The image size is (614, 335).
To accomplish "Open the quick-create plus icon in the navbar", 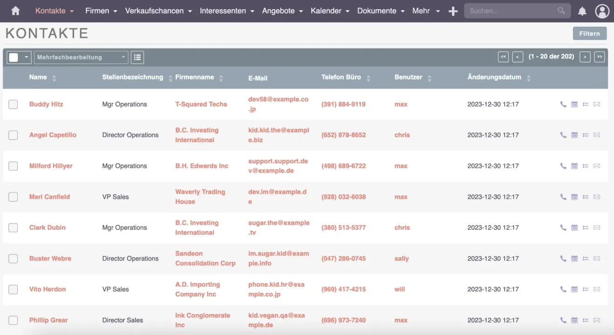I will [x=453, y=11].
